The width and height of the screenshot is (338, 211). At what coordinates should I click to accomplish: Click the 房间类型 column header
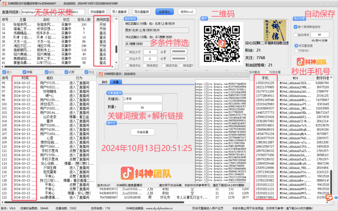[x=103, y=19]
